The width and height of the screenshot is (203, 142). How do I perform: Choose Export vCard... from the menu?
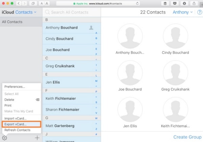[x=22, y=124]
